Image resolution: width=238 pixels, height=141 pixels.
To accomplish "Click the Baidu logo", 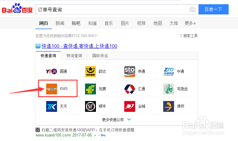I will pyautogui.click(x=17, y=8).
